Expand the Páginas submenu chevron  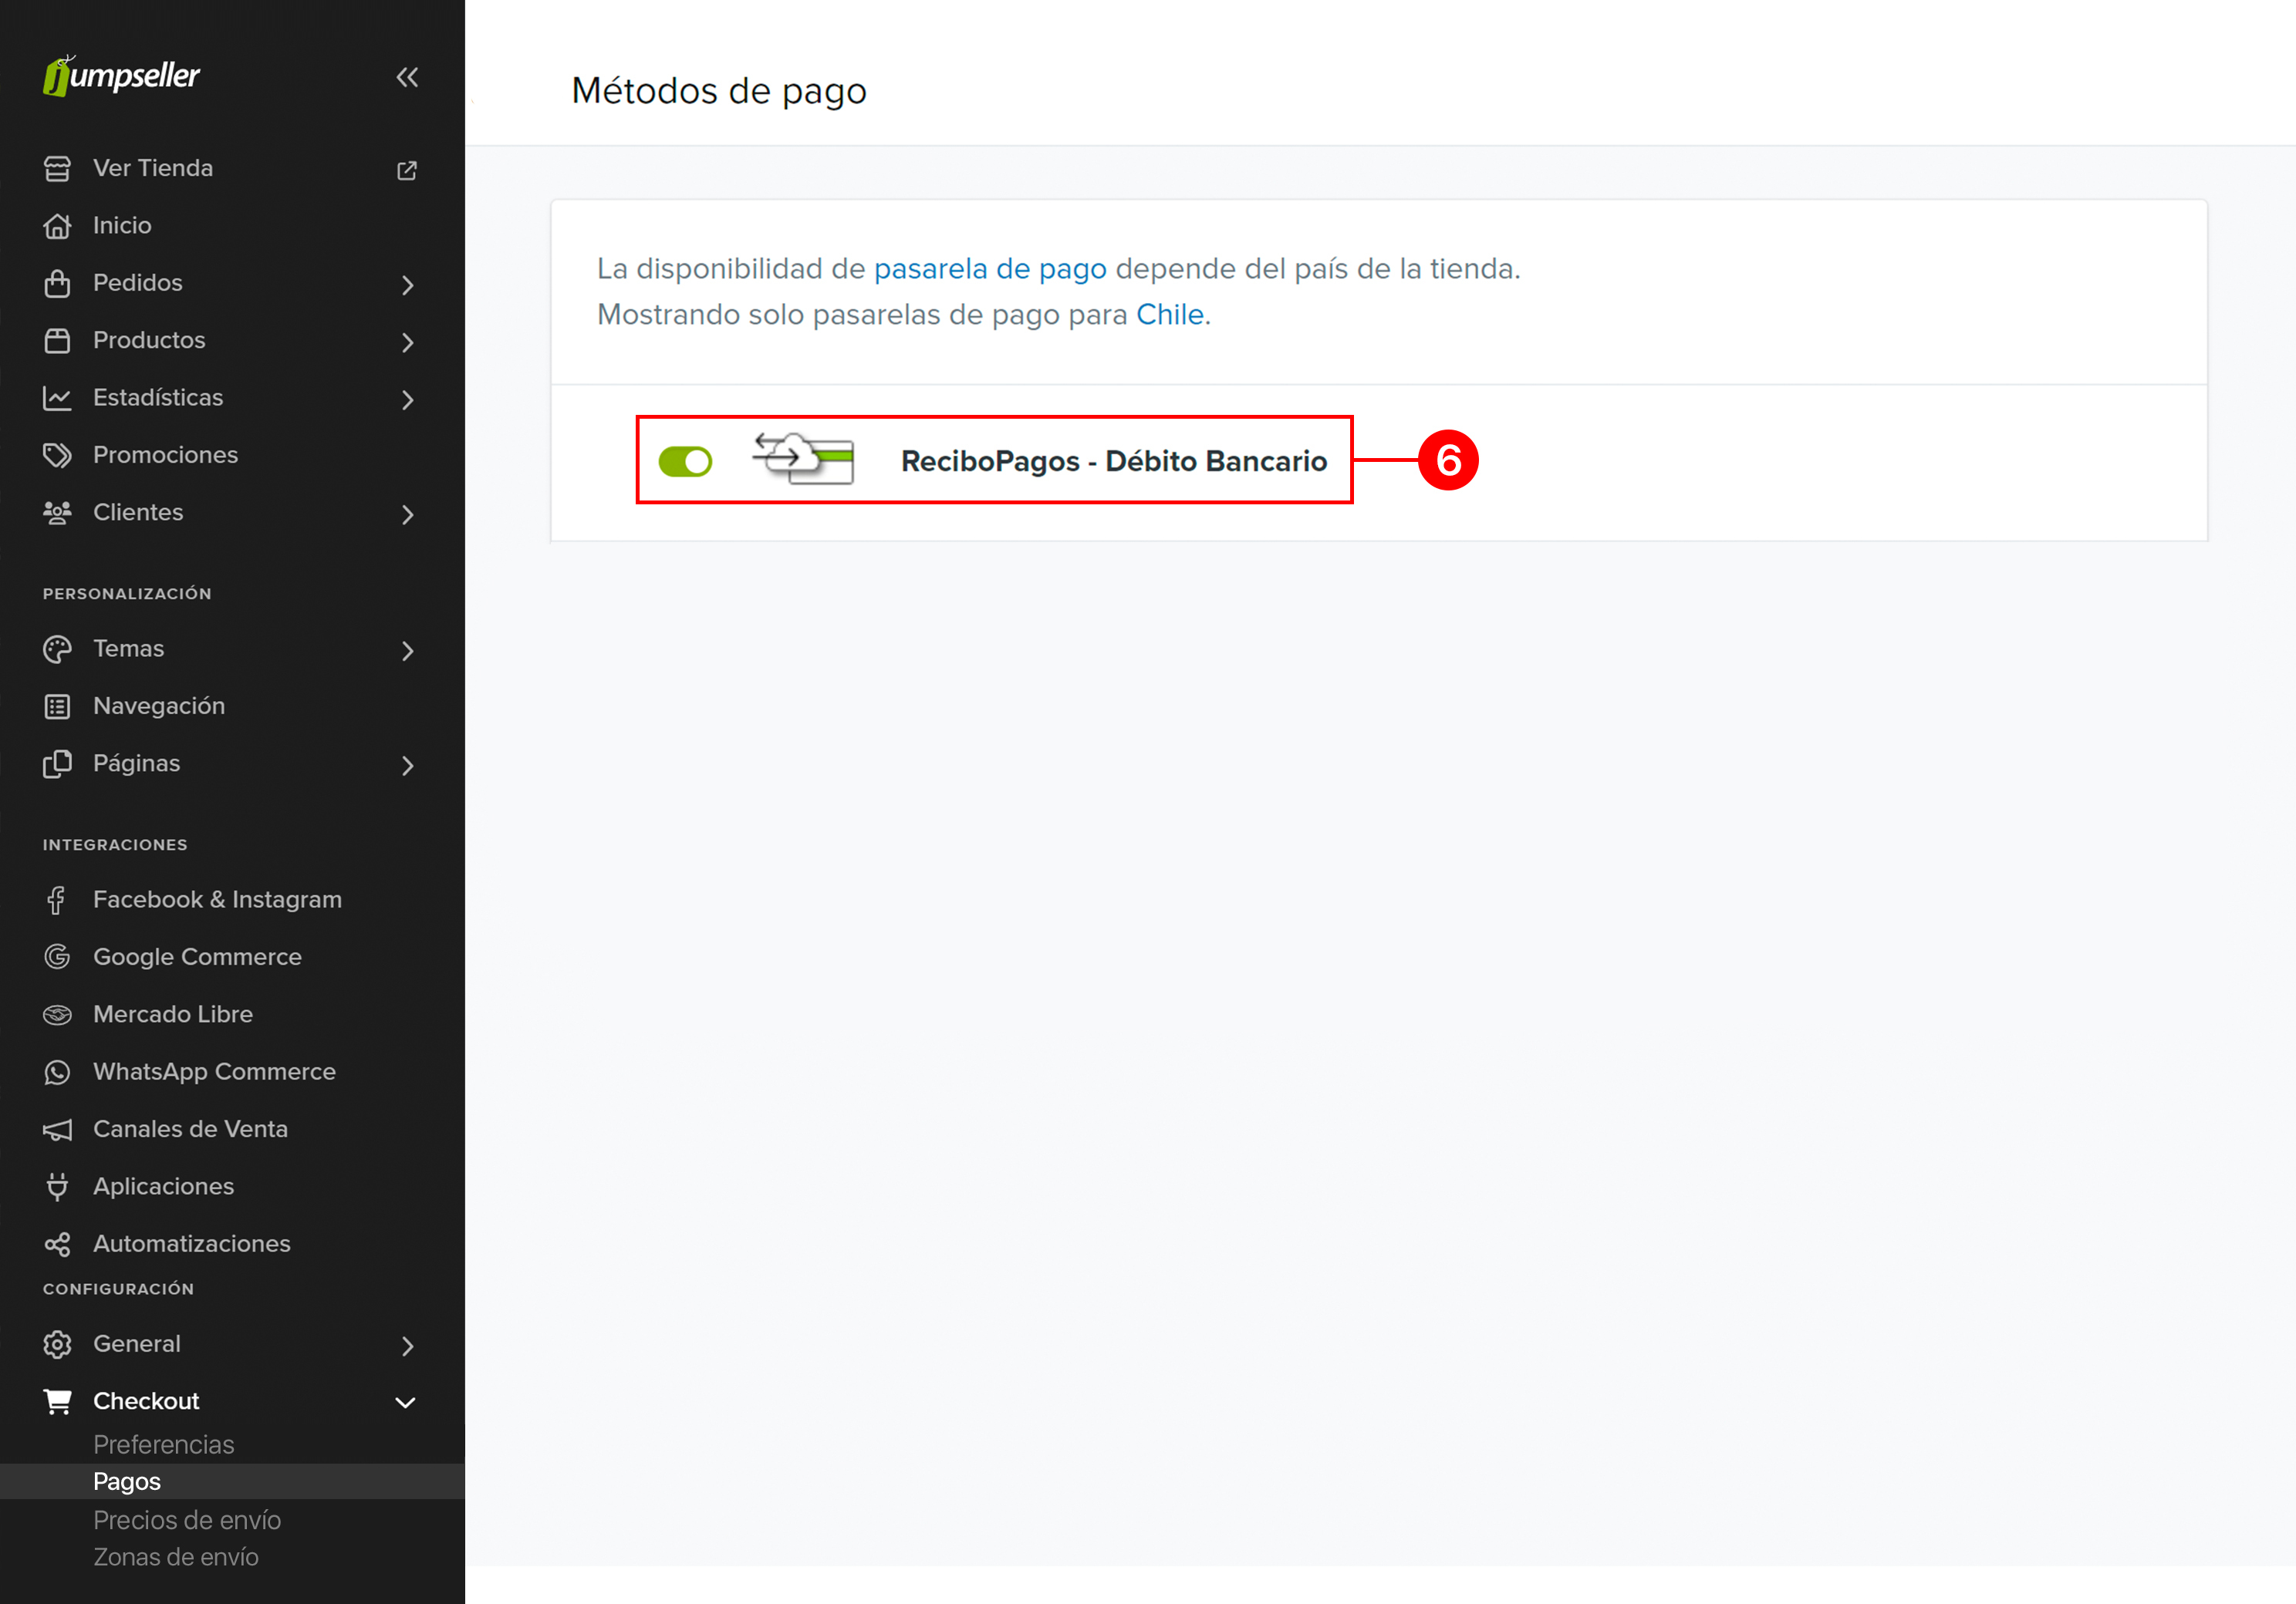click(x=407, y=767)
